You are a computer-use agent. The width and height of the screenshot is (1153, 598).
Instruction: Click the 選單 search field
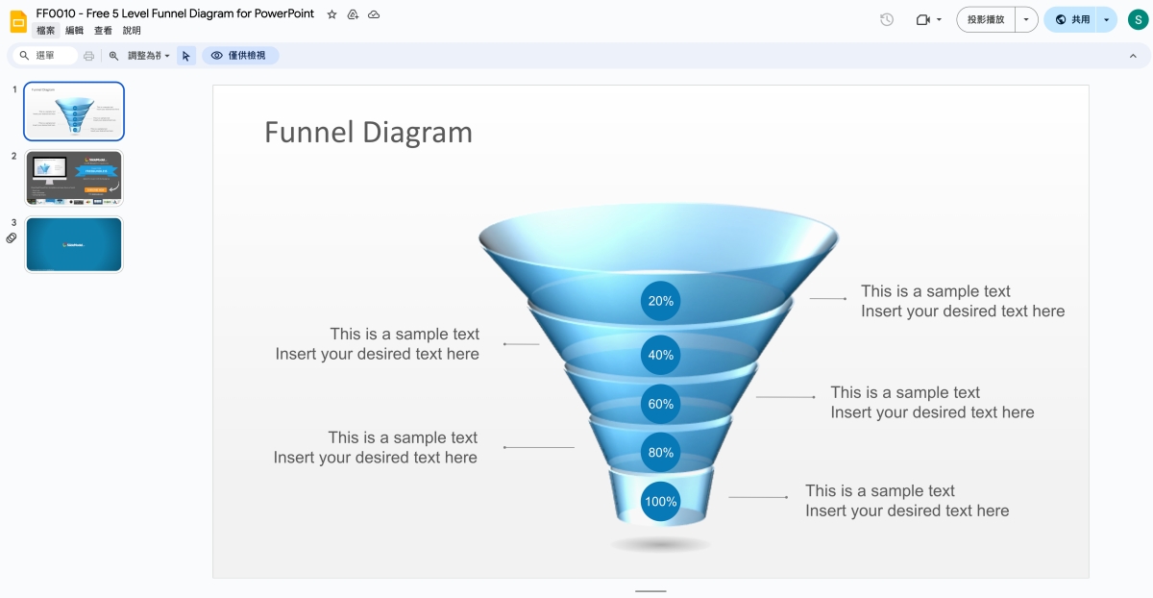(46, 56)
